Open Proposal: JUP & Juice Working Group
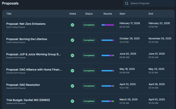The width and height of the screenshot is (176, 109). [34, 54]
